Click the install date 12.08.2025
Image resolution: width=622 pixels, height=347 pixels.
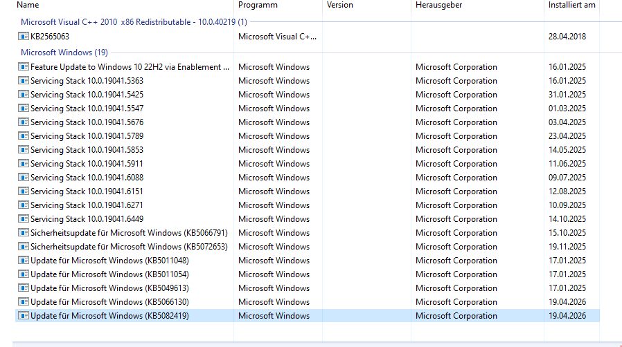pos(567,191)
